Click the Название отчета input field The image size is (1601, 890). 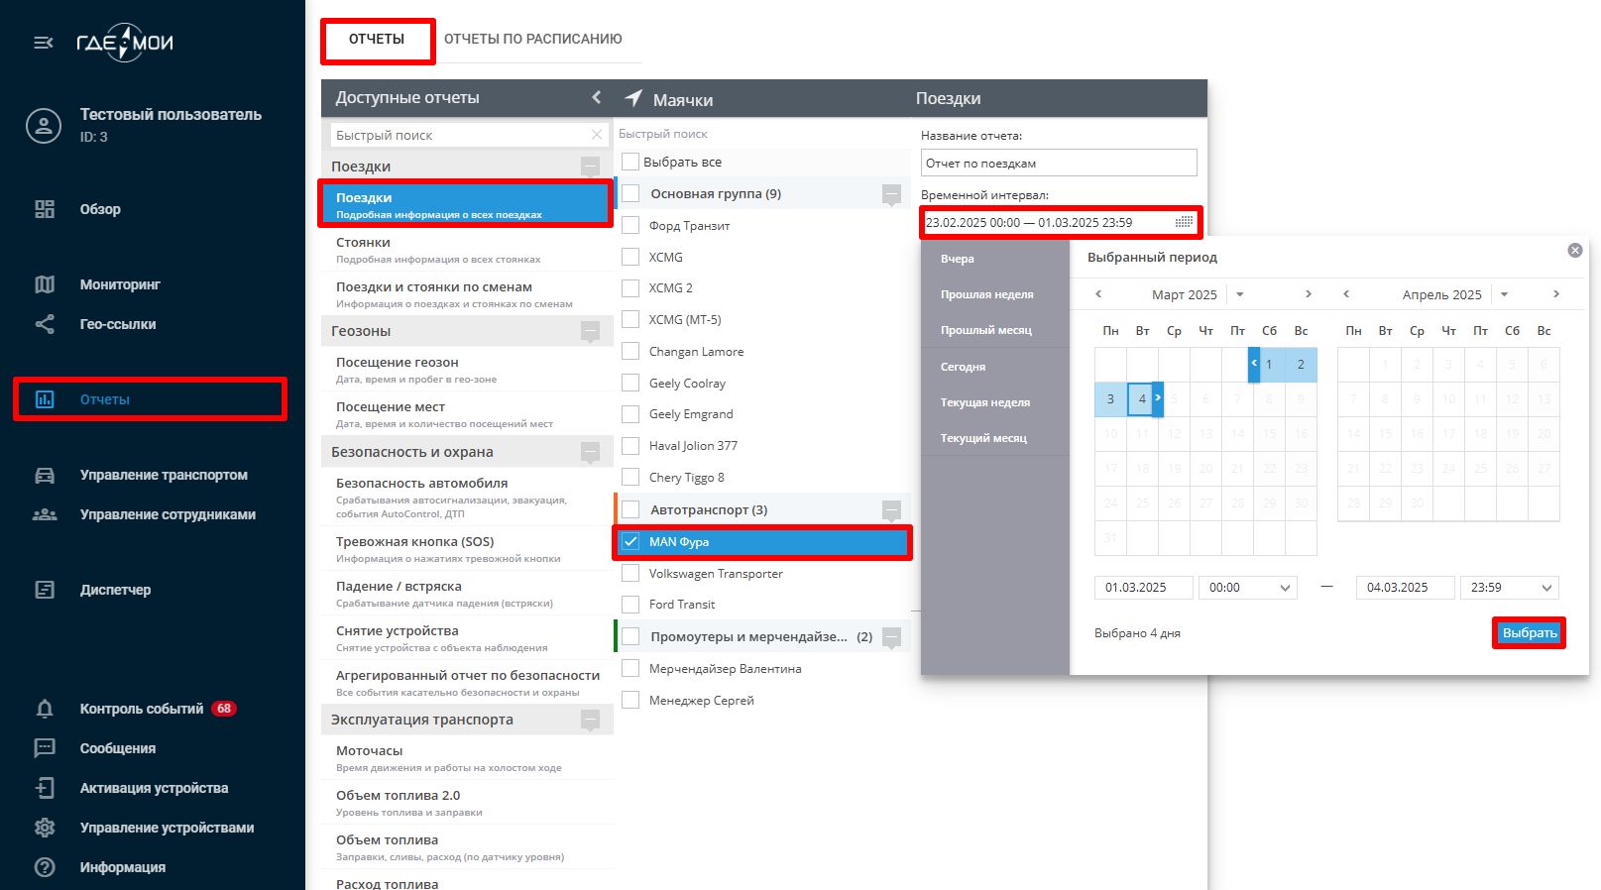[x=1058, y=164]
